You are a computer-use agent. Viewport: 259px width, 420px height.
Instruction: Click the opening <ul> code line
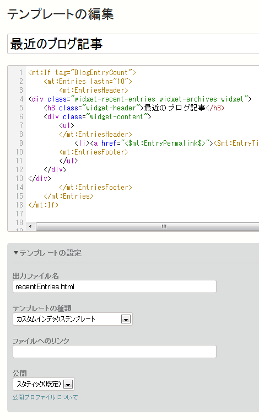67,126
